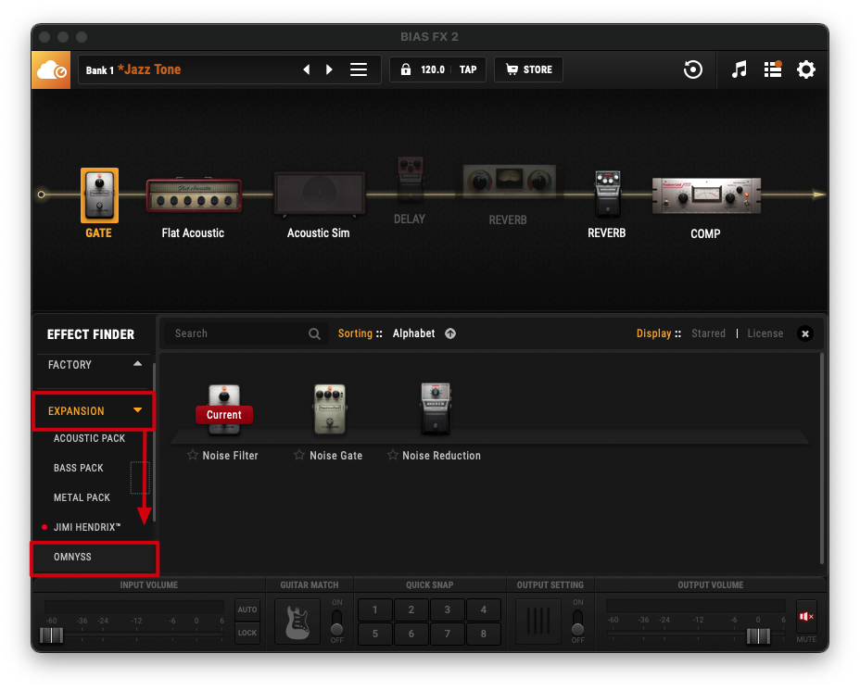This screenshot has height=691, width=860.
Task: Toggle sort direction arrow icon
Action: [450, 333]
